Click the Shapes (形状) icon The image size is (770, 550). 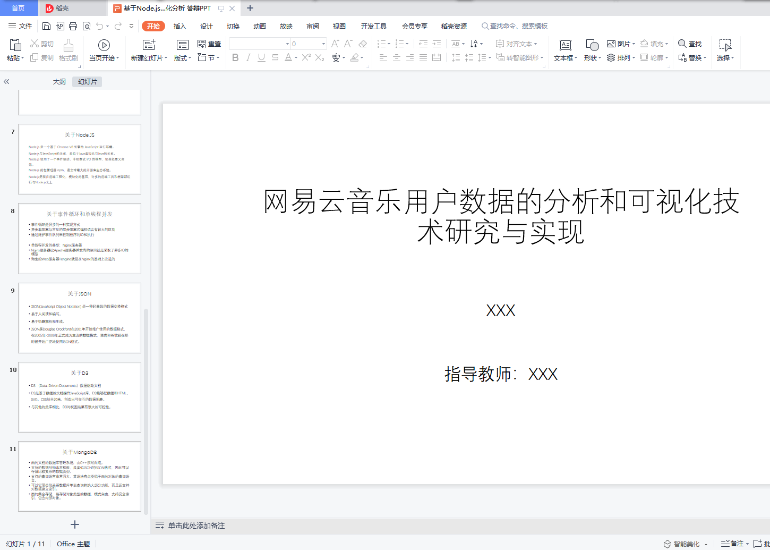coord(592,45)
